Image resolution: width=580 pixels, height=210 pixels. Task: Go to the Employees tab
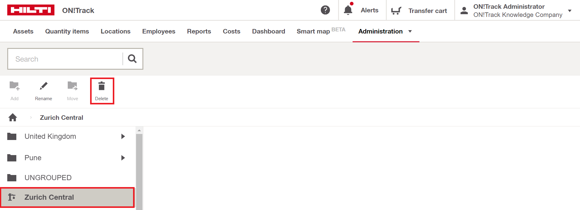pos(159,31)
